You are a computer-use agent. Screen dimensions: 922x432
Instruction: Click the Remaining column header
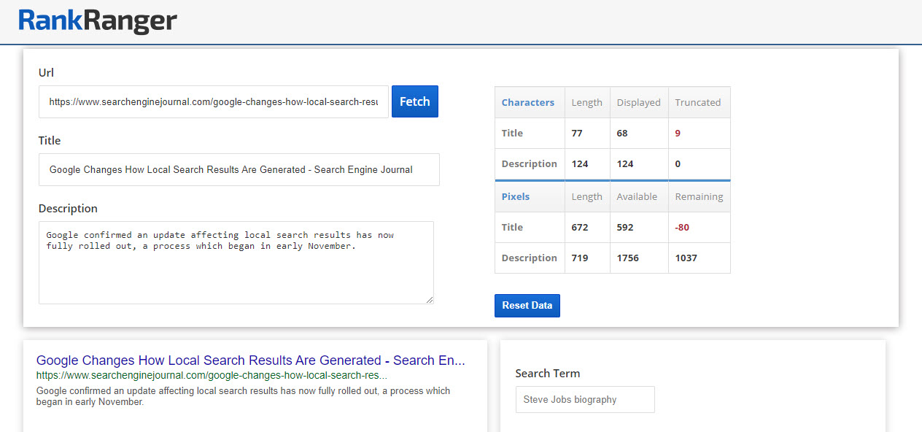coord(699,197)
